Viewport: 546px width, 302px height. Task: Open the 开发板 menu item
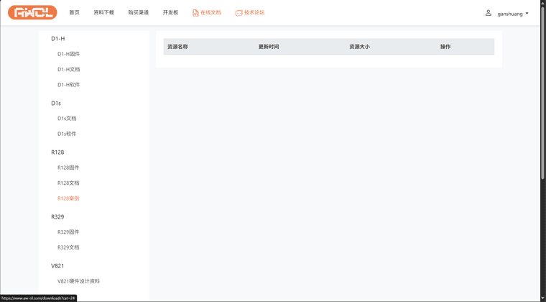(171, 12)
